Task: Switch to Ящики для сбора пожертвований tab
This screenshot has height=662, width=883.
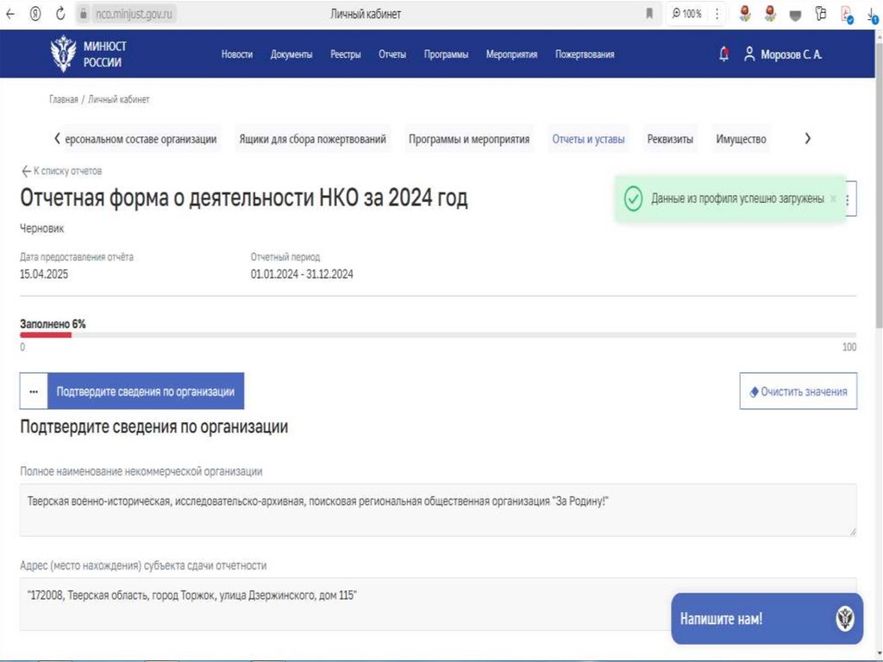Action: 312,139
